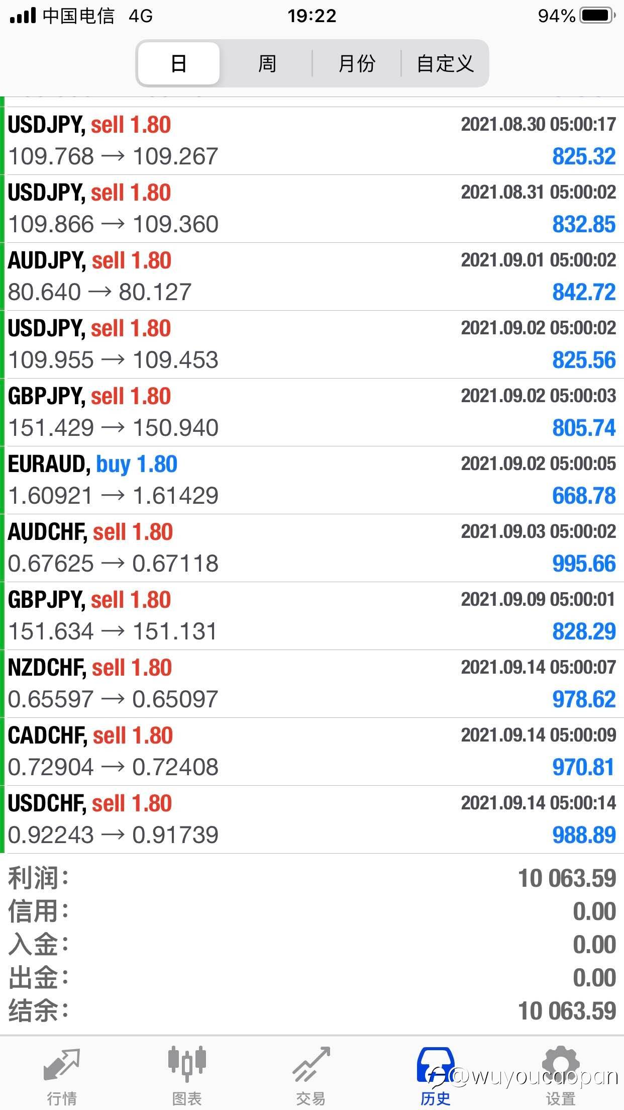Open the EURAUD buy 1.80 trade
This screenshot has width=624, height=1110.
(x=311, y=480)
